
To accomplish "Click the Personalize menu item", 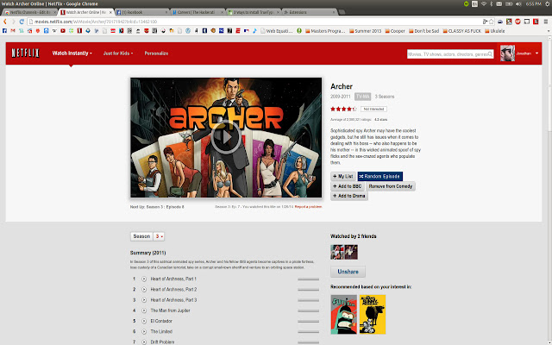I will pos(156,53).
